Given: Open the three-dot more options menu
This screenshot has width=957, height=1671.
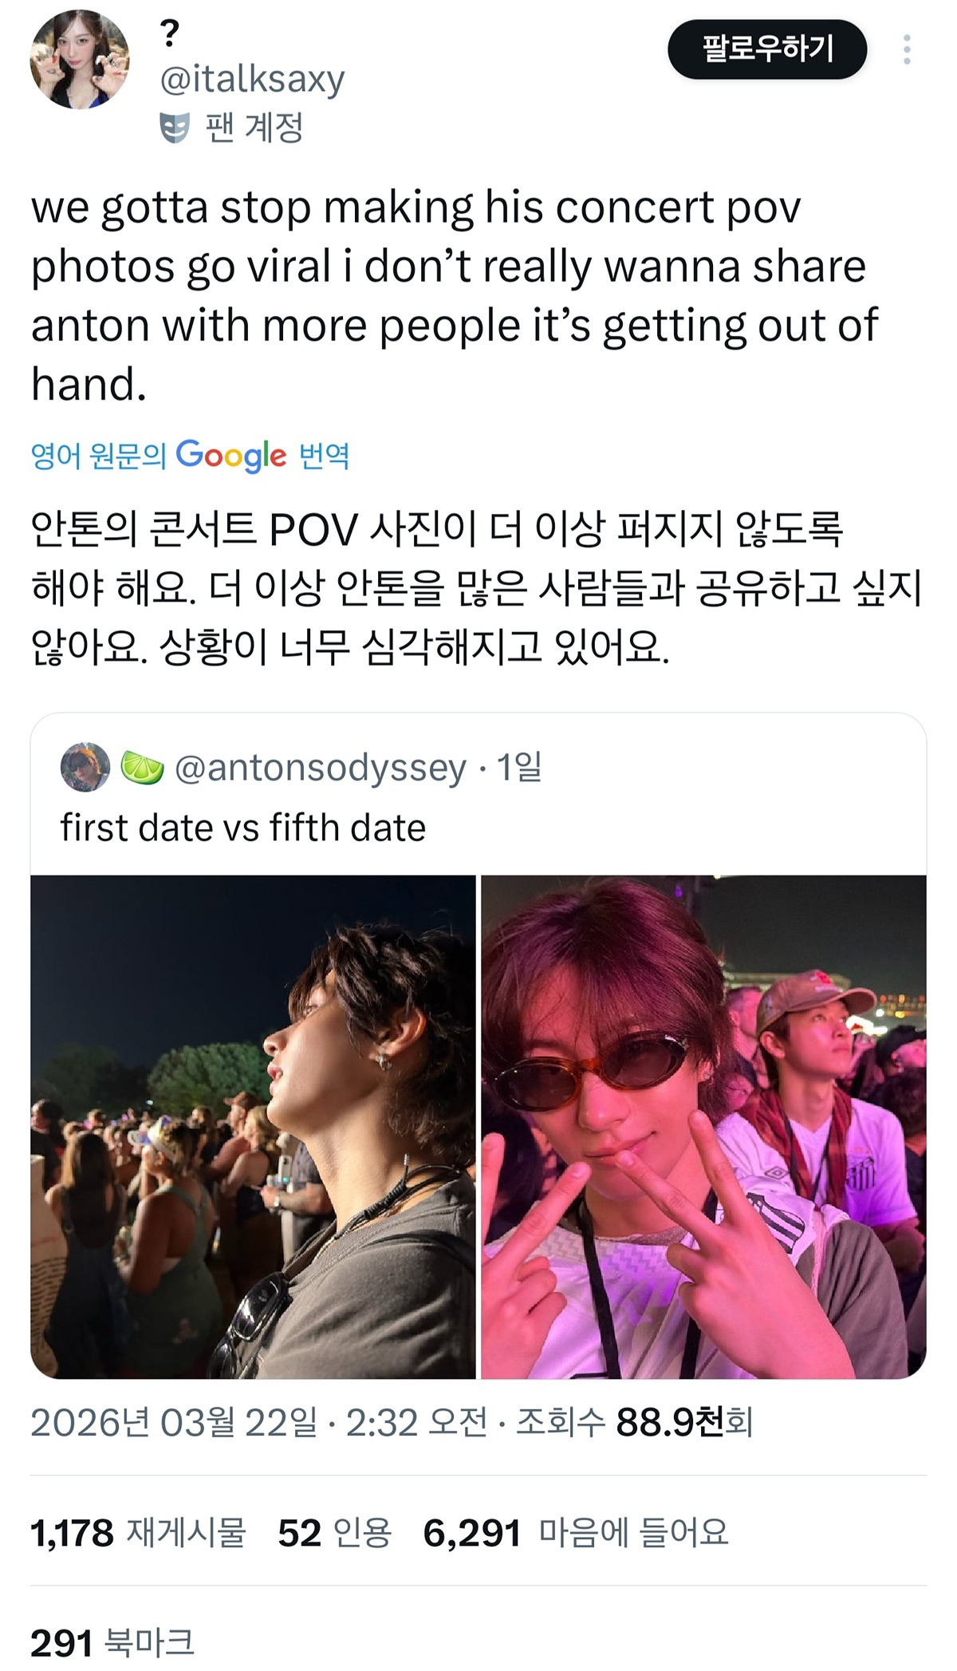Looking at the screenshot, I should pos(907,49).
